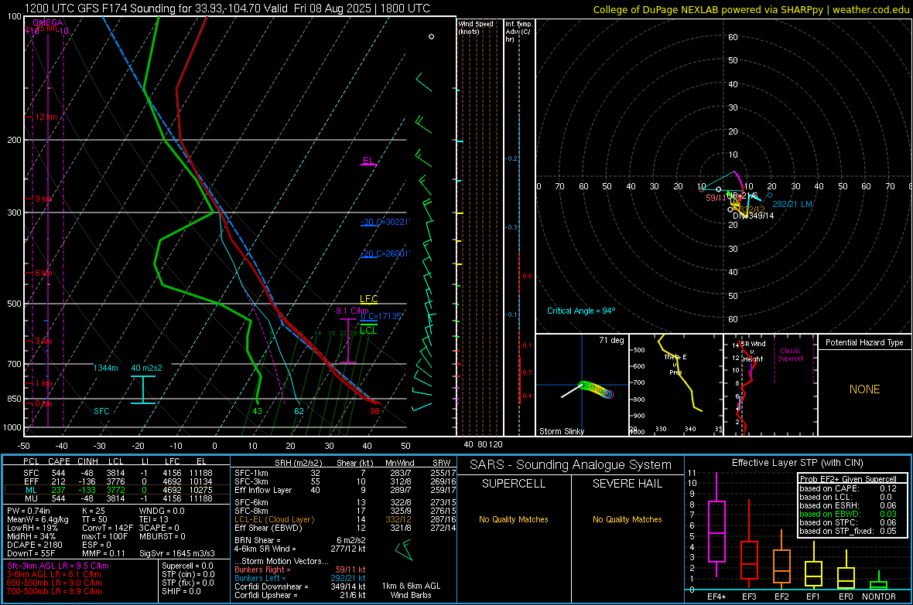Click the 1344m effective inflow label
Image resolution: width=913 pixels, height=605 pixels.
pos(106,368)
